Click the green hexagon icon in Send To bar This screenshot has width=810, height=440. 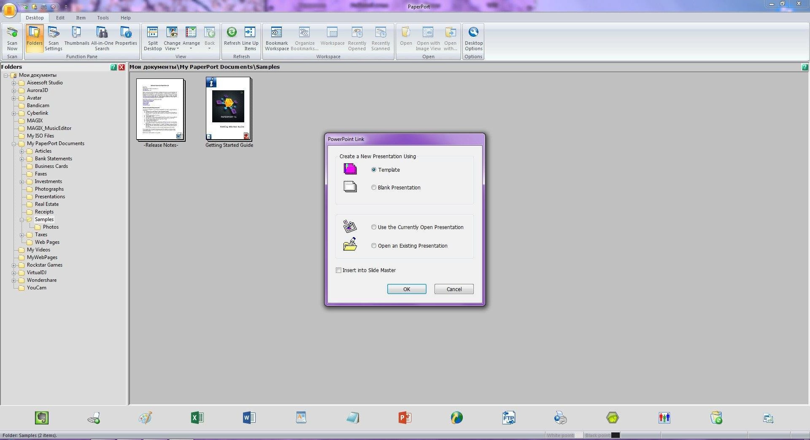tap(613, 418)
